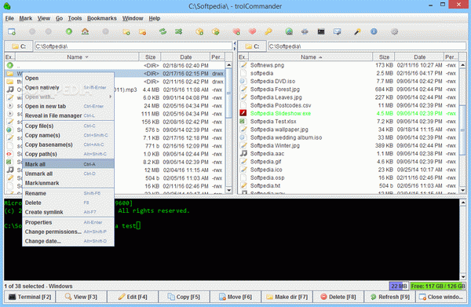Sort left panel by Name column header
This screenshot has width=471, height=307.
(77, 57)
